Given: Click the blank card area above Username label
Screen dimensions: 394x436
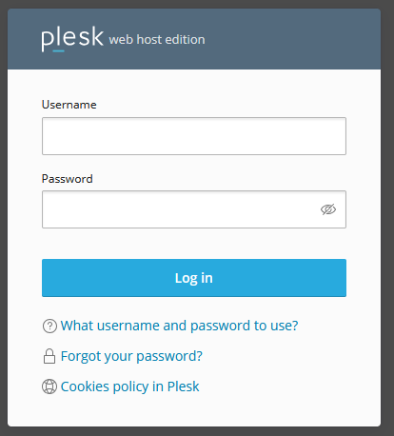Looking at the screenshot, I should point(194,84).
